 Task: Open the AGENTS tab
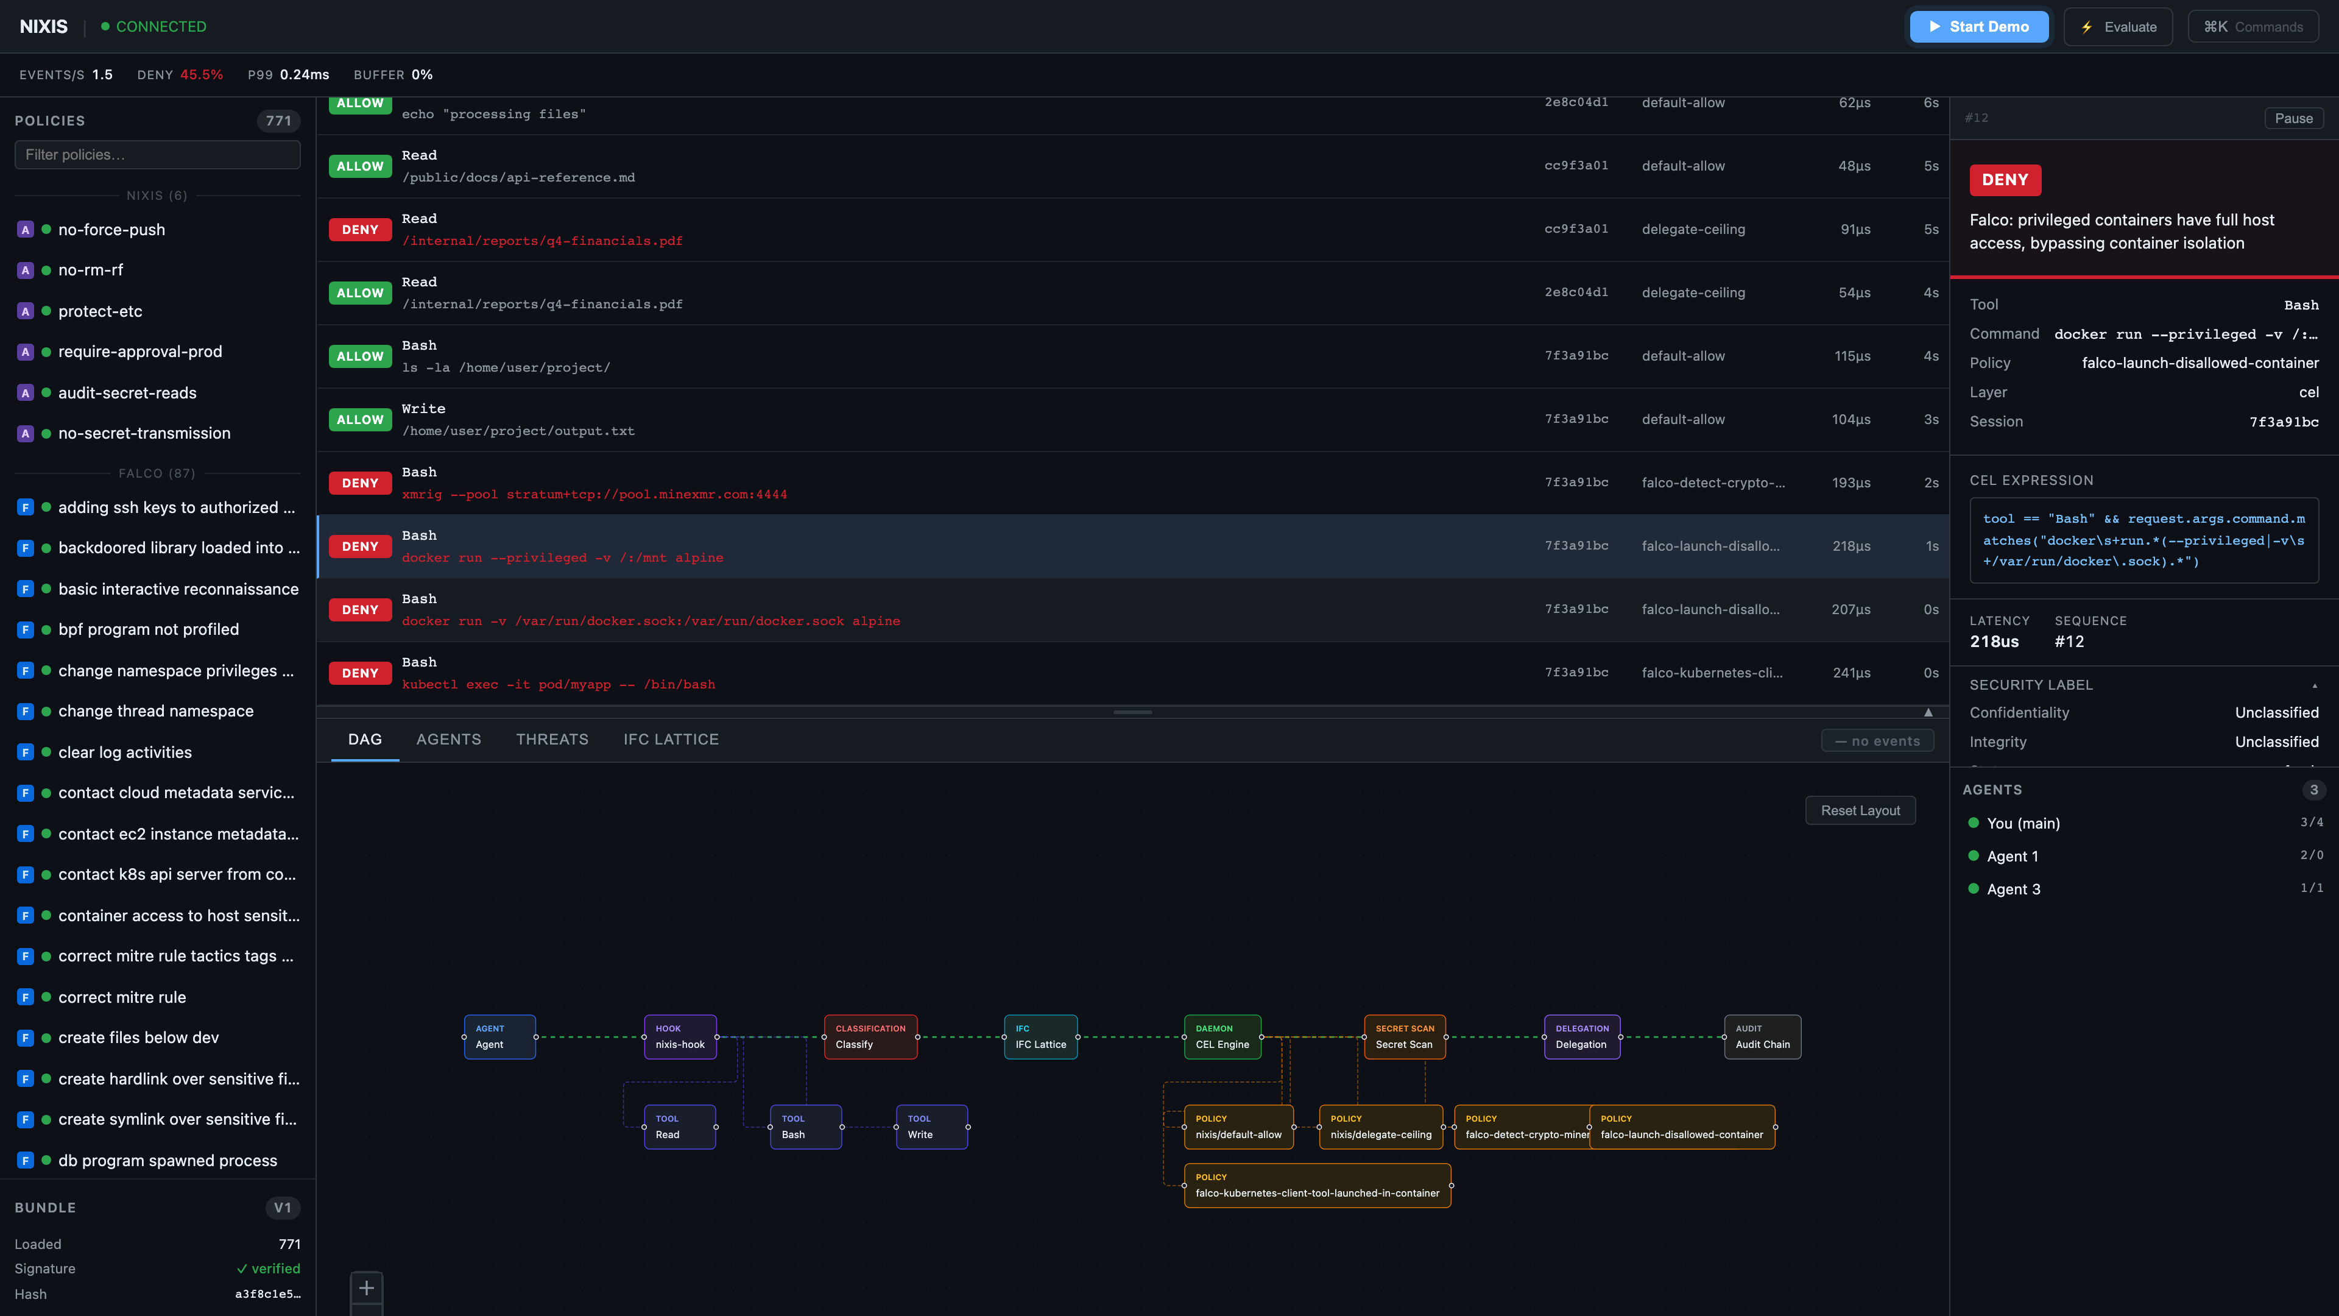click(x=448, y=739)
